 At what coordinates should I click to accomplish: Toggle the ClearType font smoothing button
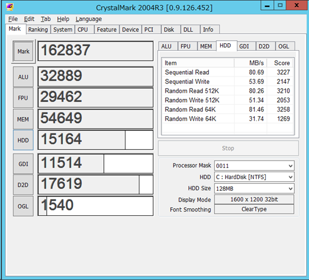click(x=254, y=209)
